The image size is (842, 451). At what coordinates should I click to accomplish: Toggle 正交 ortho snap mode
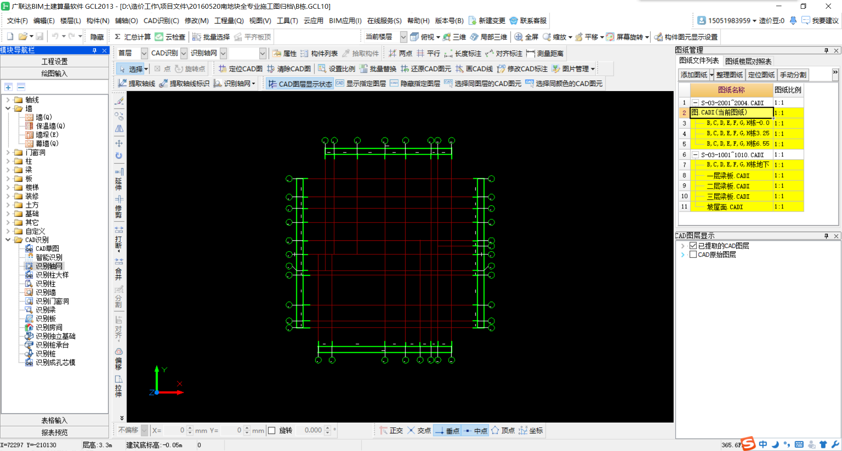[391, 430]
